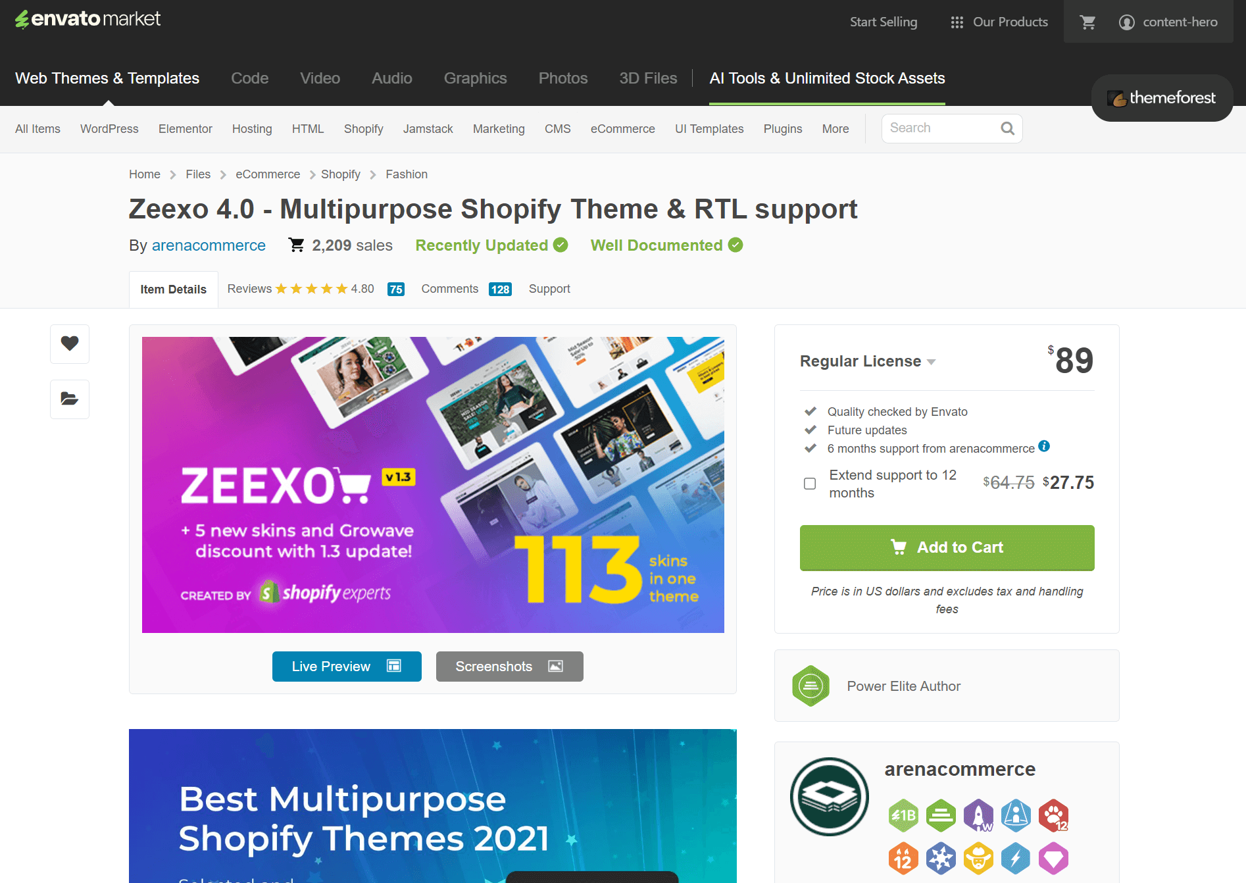This screenshot has height=883, width=1246.
Task: Click the search magnifier icon
Action: [1007, 128]
